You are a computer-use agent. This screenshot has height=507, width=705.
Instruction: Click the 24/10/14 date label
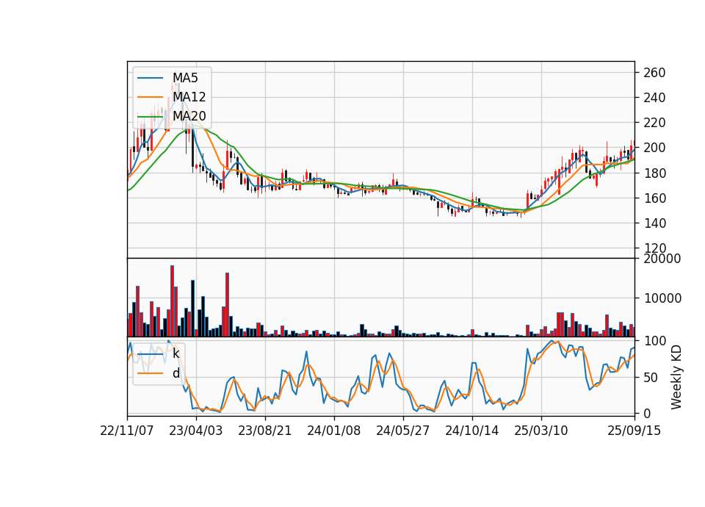point(472,431)
